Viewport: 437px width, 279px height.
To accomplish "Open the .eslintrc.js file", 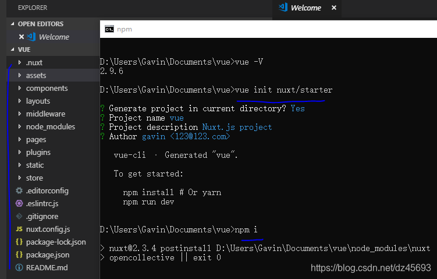I will click(53, 204).
